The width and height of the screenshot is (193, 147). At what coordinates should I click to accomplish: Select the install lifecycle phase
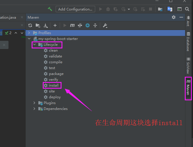pyautogui.click(x=54, y=85)
